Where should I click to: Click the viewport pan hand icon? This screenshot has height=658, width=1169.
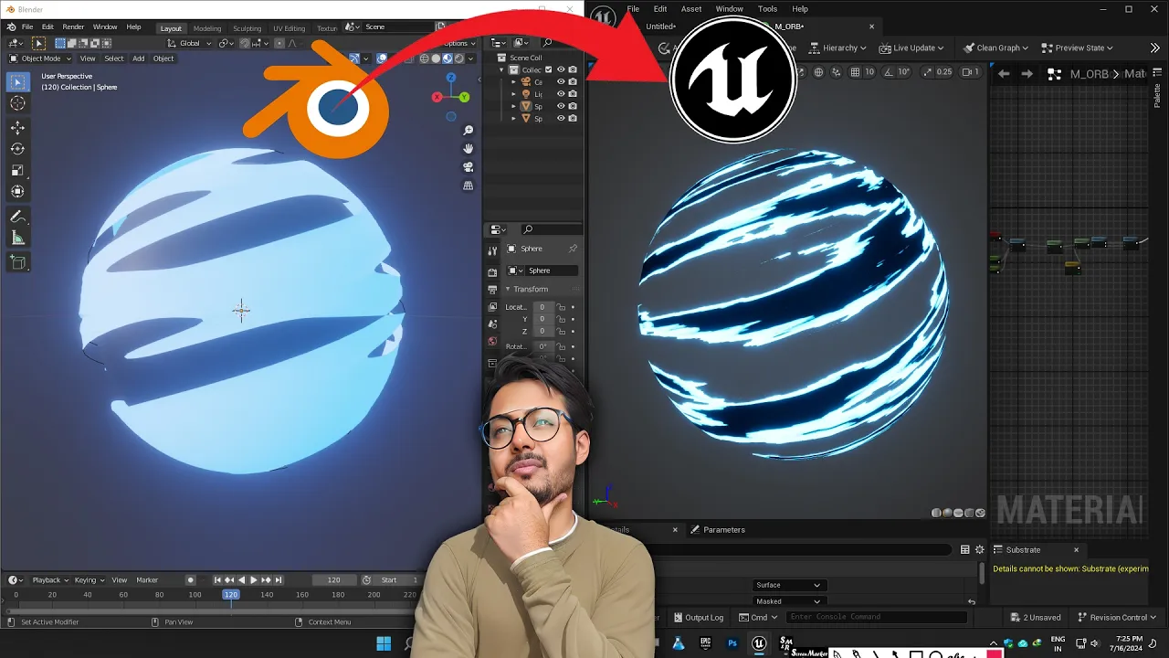point(469,149)
